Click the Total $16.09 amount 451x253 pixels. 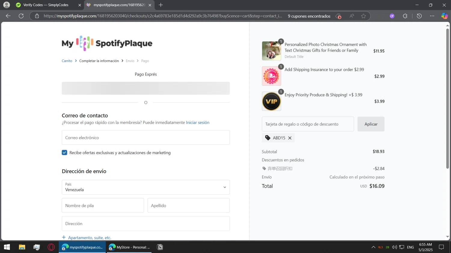point(377,186)
